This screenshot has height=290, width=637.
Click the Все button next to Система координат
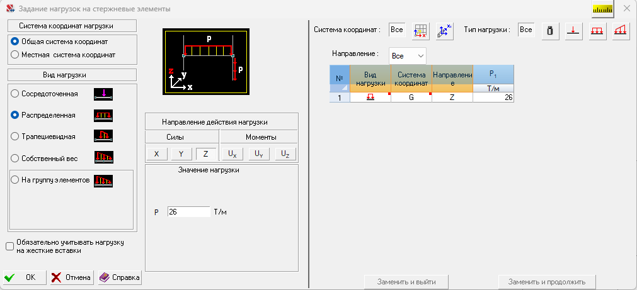click(397, 30)
